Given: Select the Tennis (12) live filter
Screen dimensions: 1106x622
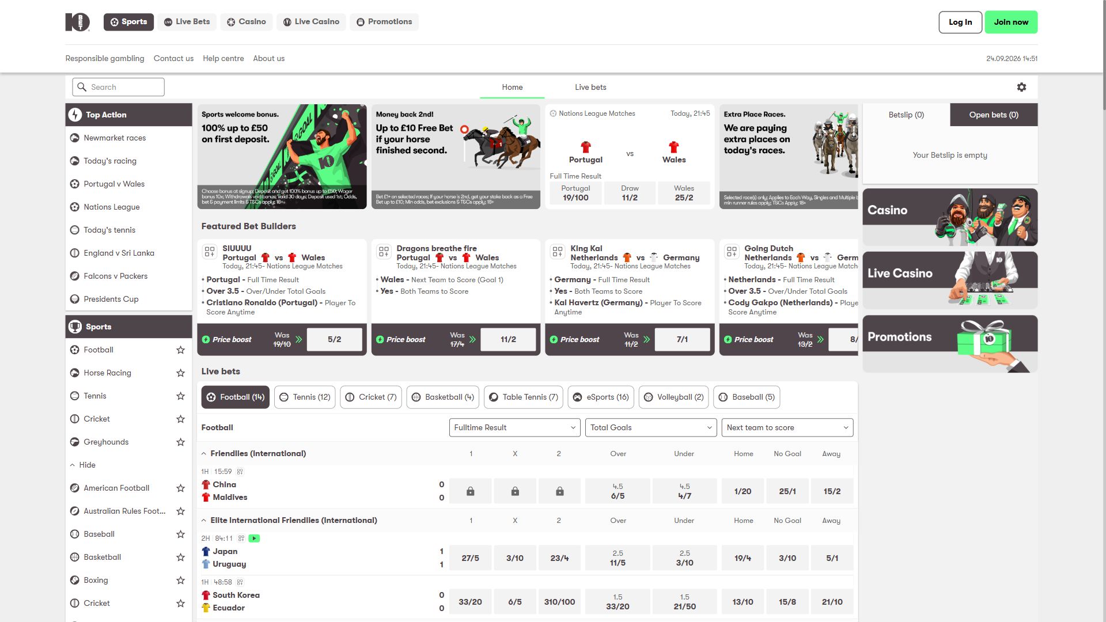Looking at the screenshot, I should 305,397.
